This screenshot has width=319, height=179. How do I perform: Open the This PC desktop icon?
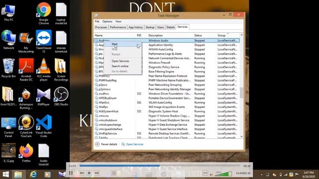click(8, 12)
